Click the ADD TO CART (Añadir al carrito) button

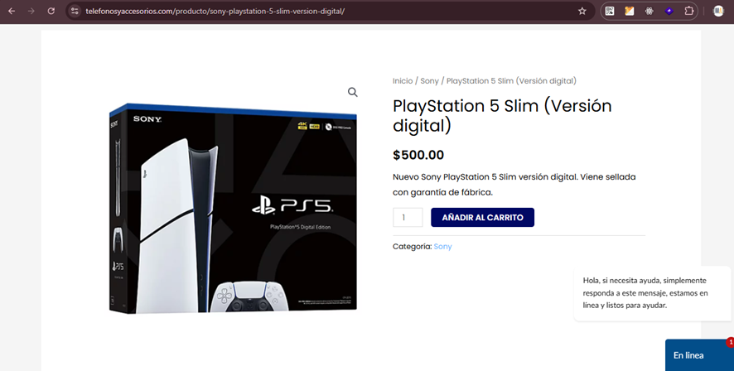(483, 218)
